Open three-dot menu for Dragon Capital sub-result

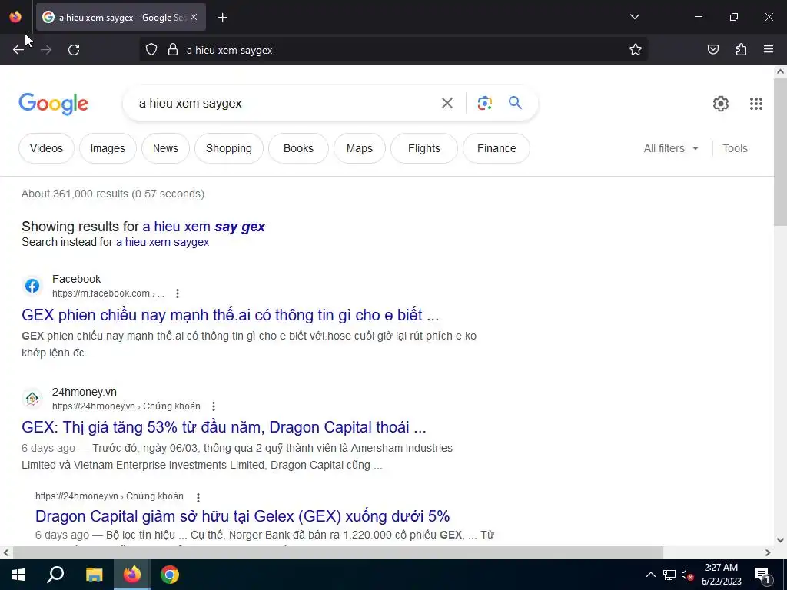coord(198,497)
